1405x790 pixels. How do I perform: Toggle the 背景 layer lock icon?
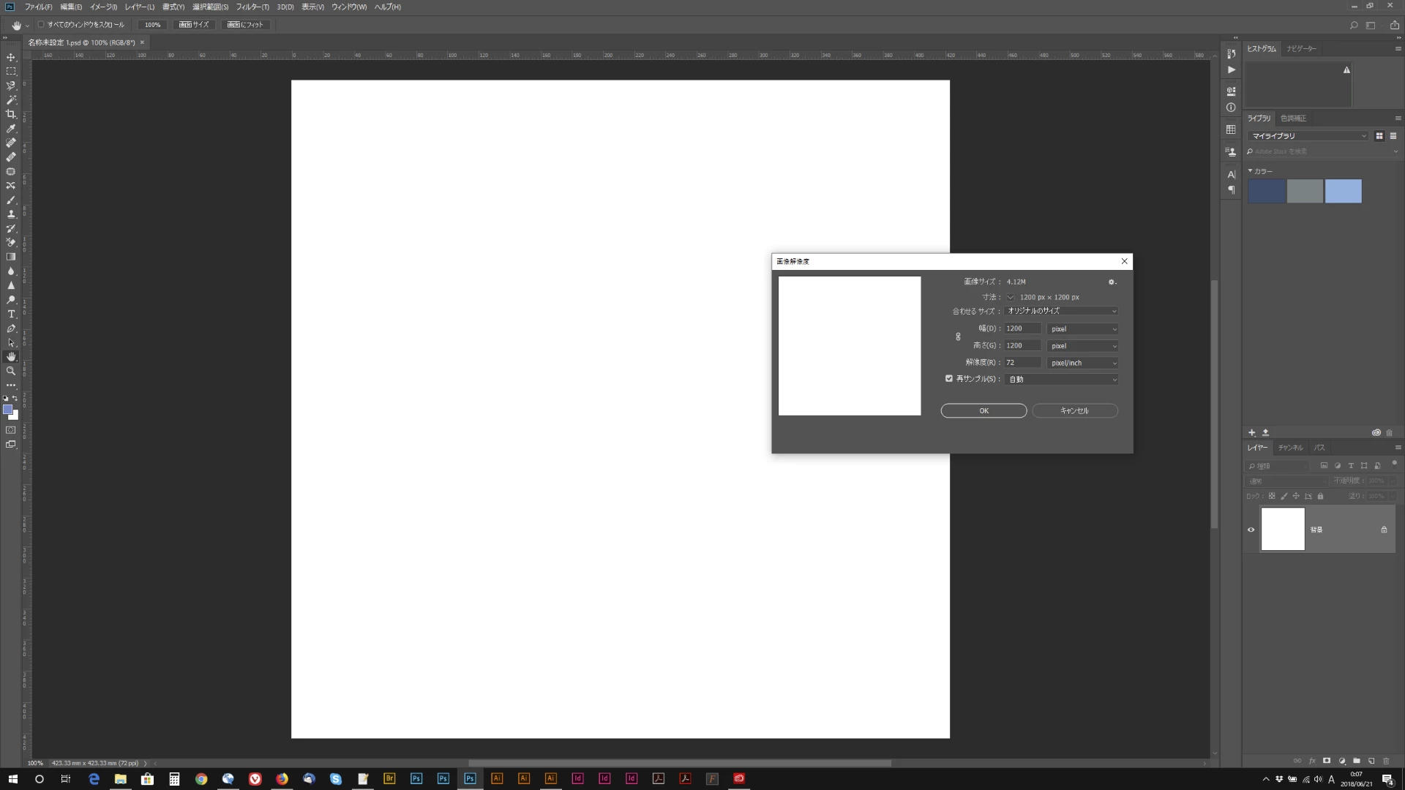1384,530
